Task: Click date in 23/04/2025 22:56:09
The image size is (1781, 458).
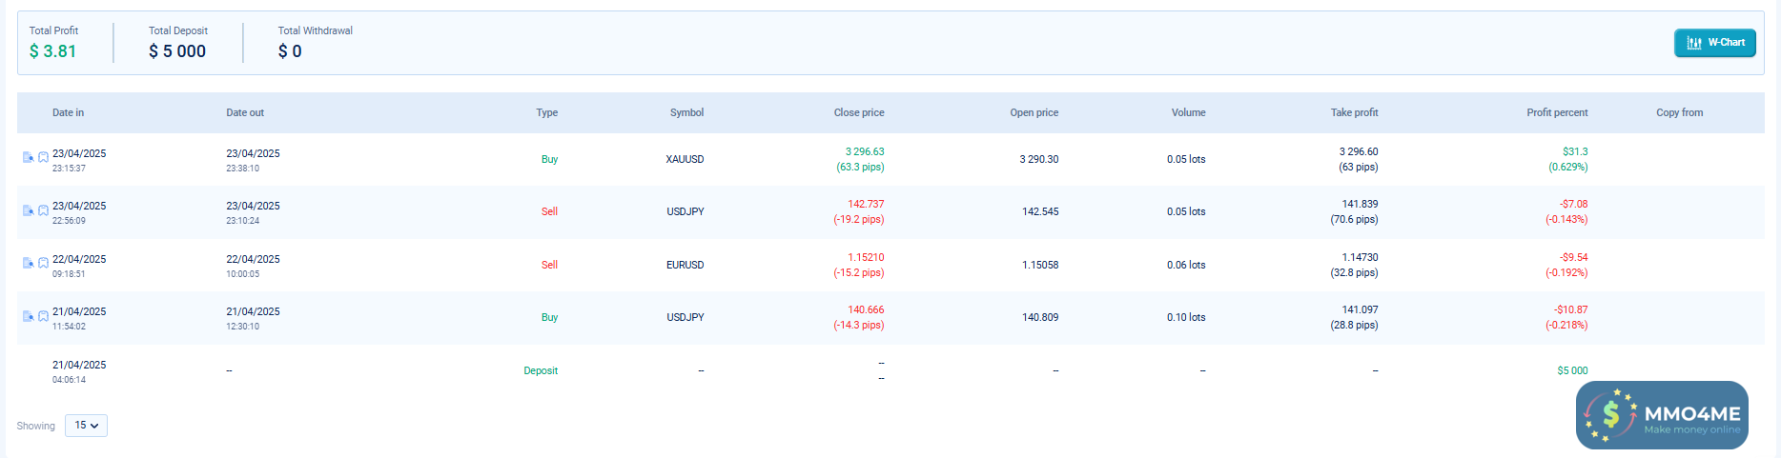Action: click(79, 212)
